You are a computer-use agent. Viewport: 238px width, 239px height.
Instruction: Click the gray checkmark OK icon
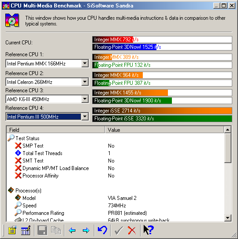tap(119, 230)
